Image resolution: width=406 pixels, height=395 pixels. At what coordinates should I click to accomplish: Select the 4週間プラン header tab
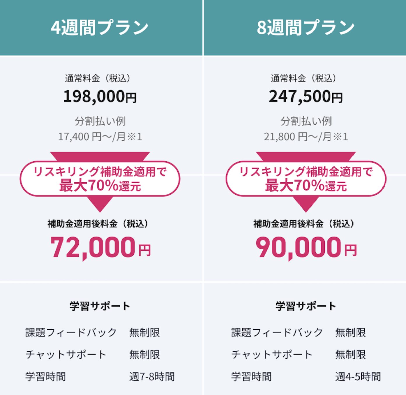tap(100, 28)
